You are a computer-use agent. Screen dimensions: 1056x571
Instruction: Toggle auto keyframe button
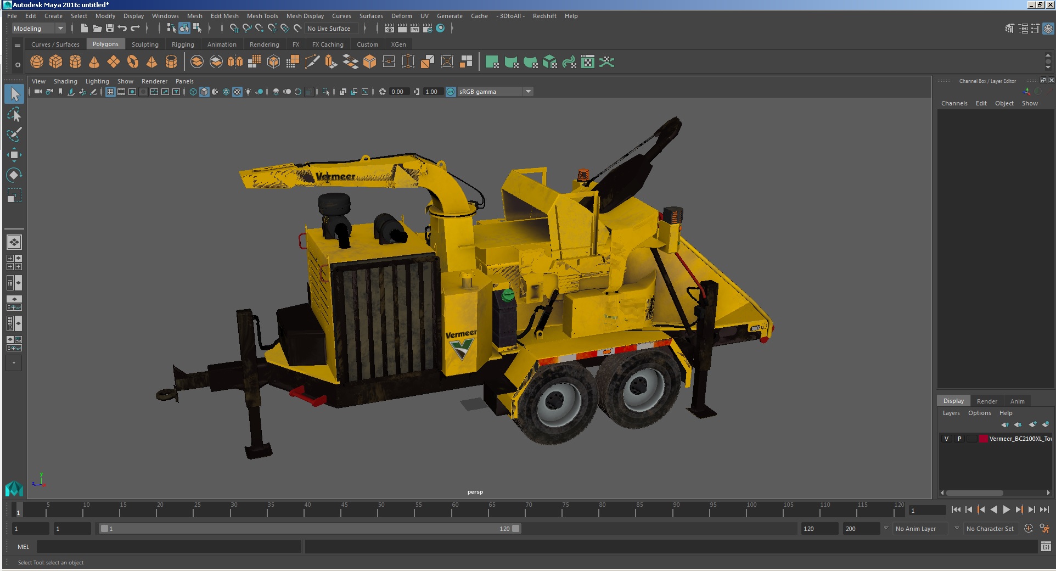coord(1029,528)
